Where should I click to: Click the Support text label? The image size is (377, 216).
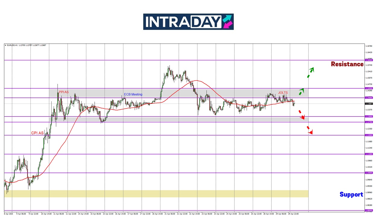[351, 195]
